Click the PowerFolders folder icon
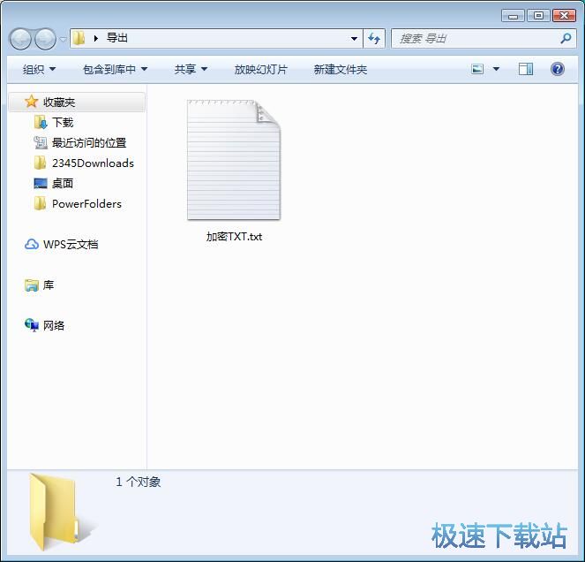Screen dimensions: 585x562 click(x=40, y=203)
